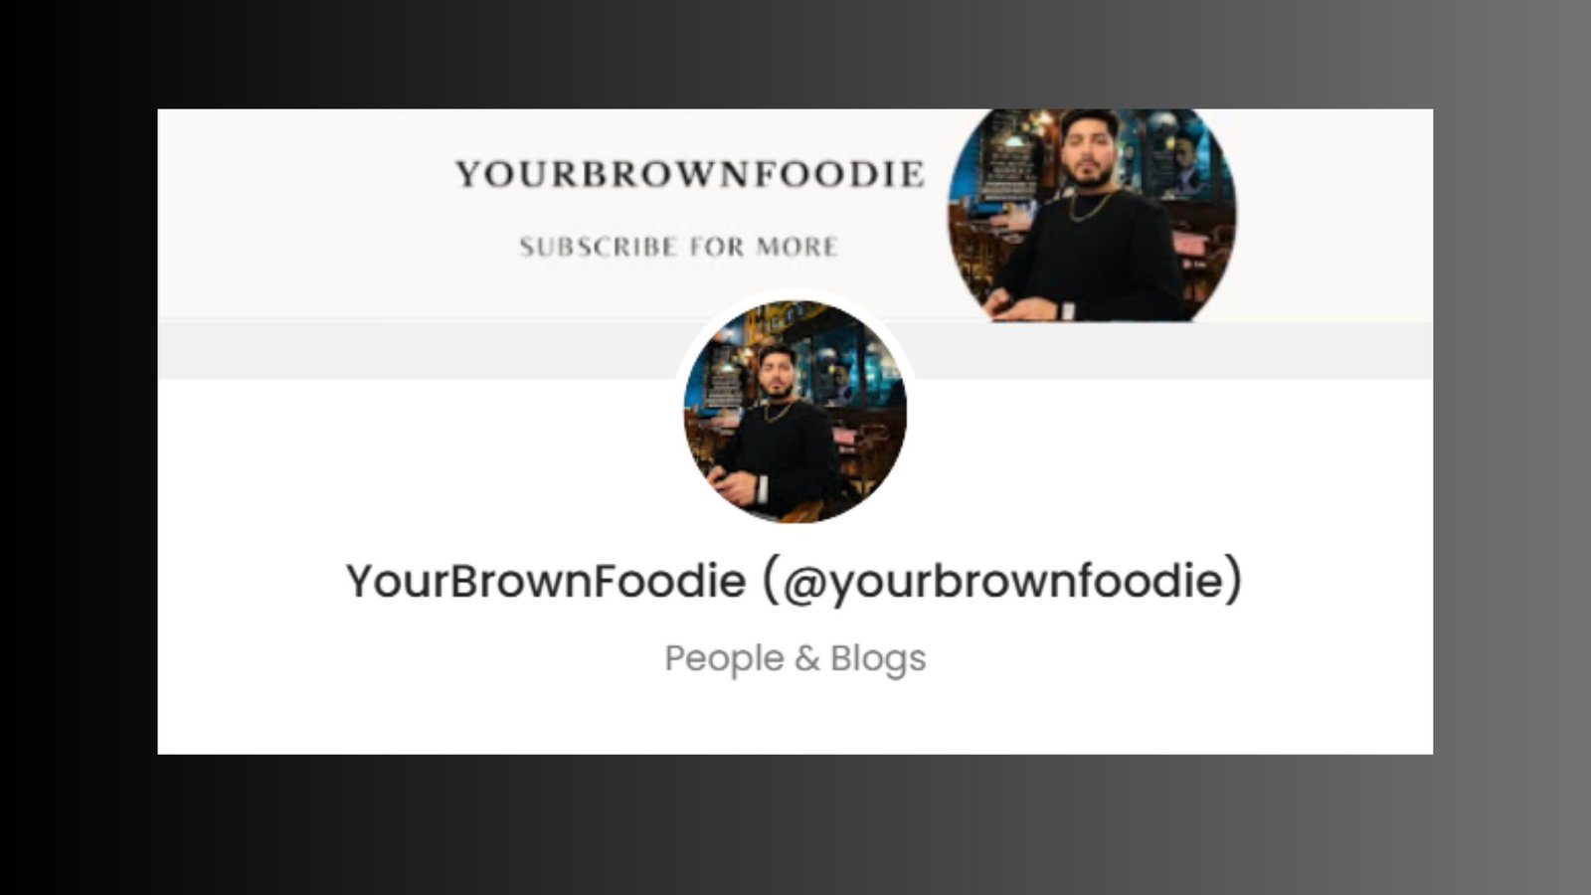The width and height of the screenshot is (1591, 895).
Task: Select the People & Blogs category label
Action: (x=795, y=658)
